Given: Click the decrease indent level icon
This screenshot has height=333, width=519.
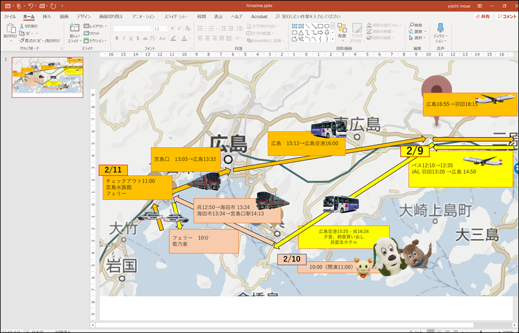Looking at the screenshot, I should point(224,28).
